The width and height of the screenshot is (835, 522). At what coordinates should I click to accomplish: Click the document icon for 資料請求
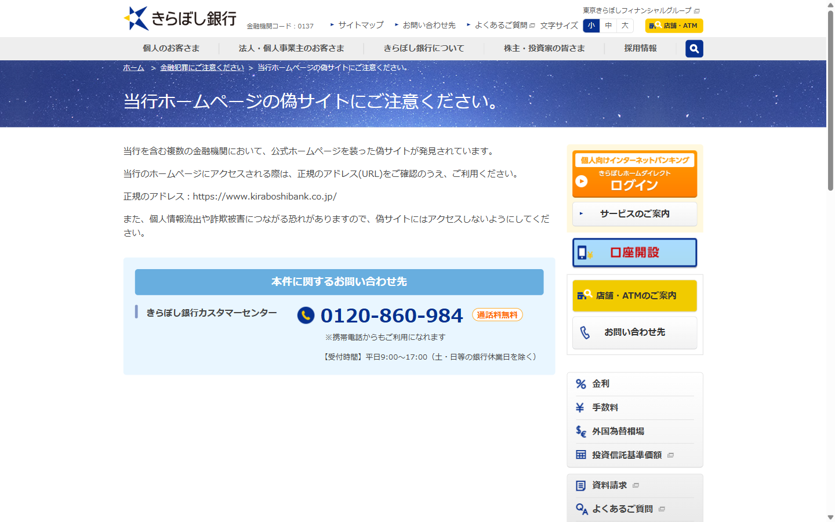click(x=581, y=485)
